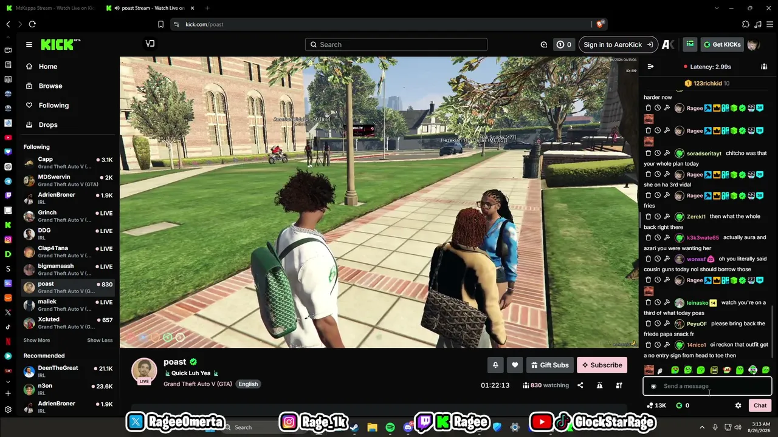778x437 pixels.
Task: Delete PeyuOF's chat message
Action: [648, 324]
